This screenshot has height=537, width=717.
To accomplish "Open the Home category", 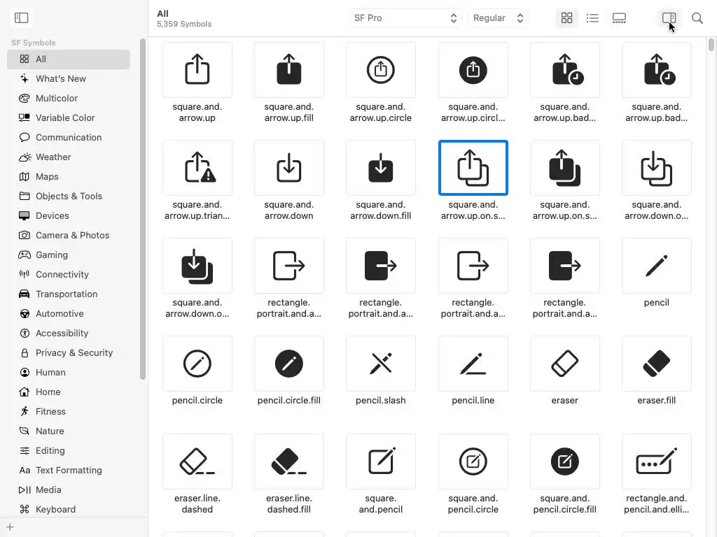I will [x=69, y=392].
